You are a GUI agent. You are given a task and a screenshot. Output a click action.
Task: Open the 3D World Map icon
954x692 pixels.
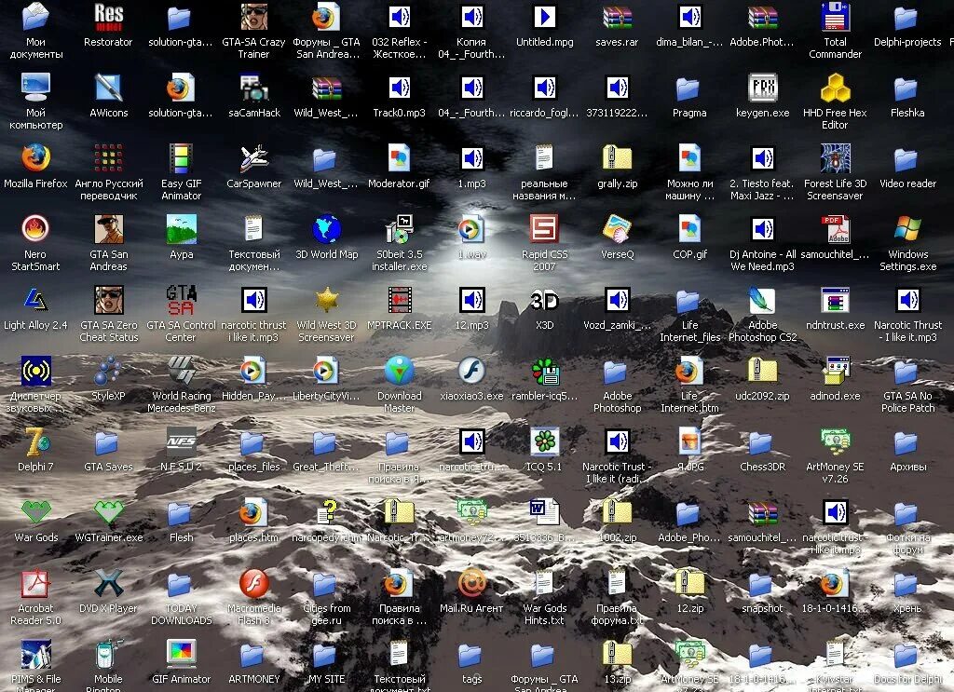click(x=327, y=229)
